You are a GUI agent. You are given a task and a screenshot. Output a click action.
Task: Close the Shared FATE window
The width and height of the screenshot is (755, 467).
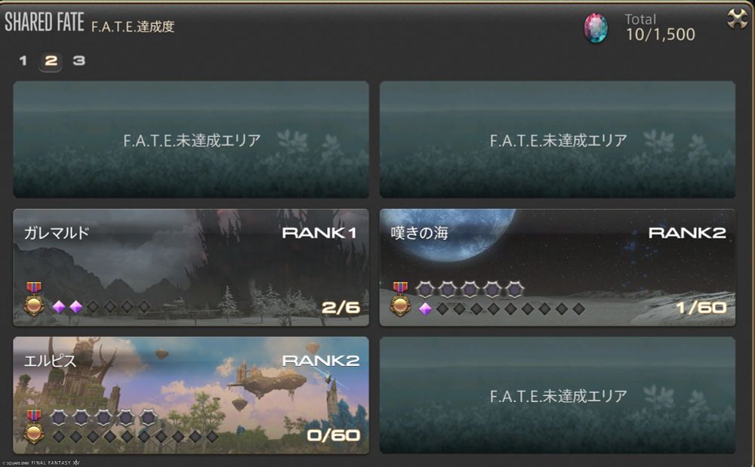coord(737,19)
